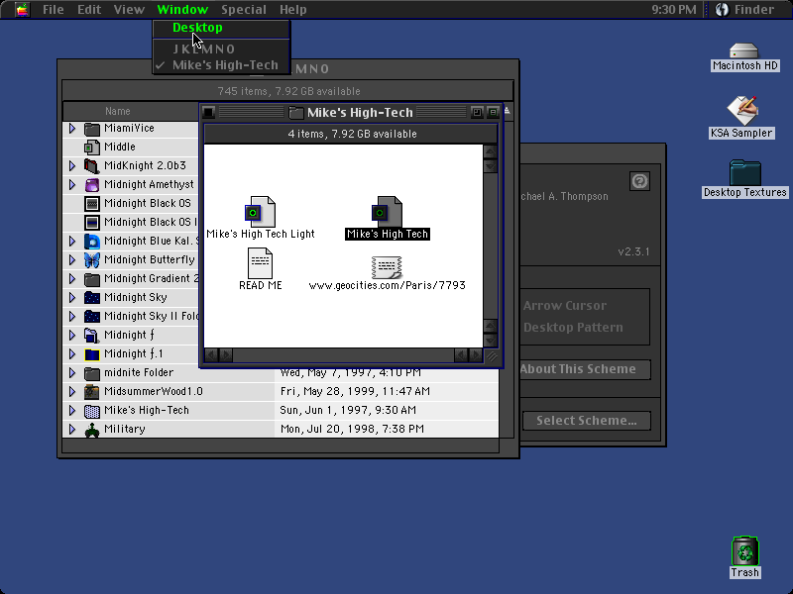Click the Select Scheme... button
793x594 pixels.
[x=587, y=421]
